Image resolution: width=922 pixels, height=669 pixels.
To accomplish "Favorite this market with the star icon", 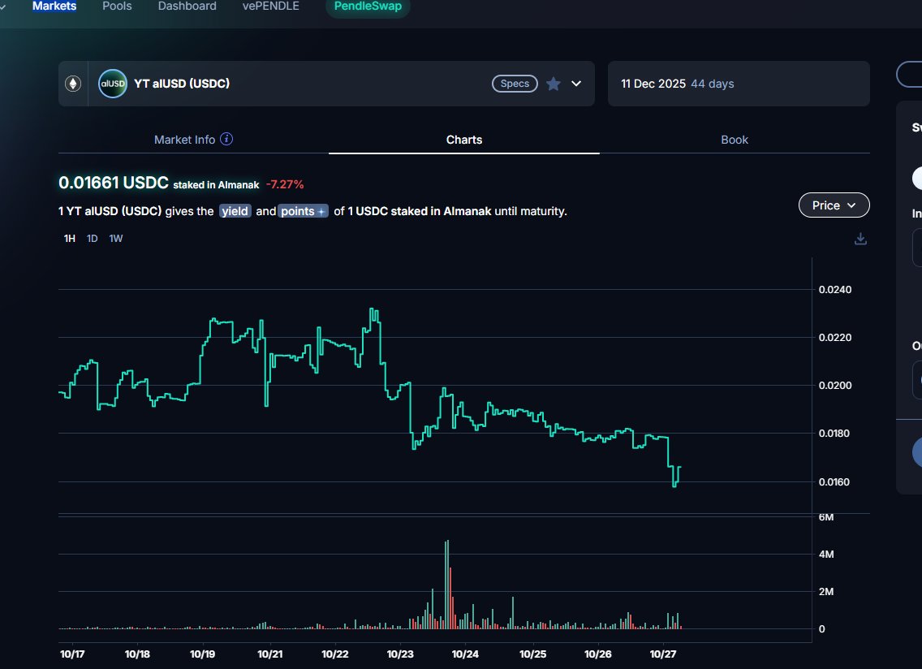I will (x=554, y=84).
